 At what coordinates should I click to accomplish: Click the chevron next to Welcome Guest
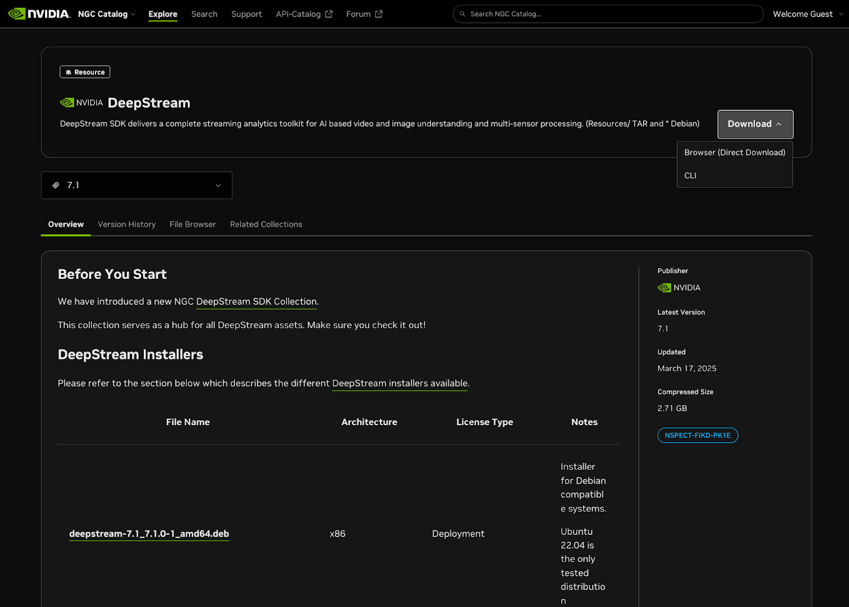(841, 14)
